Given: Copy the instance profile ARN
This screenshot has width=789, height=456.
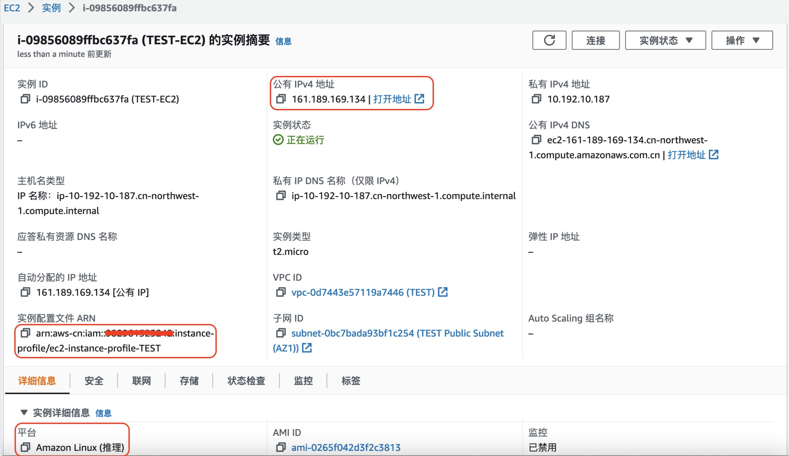Looking at the screenshot, I should 25,333.
